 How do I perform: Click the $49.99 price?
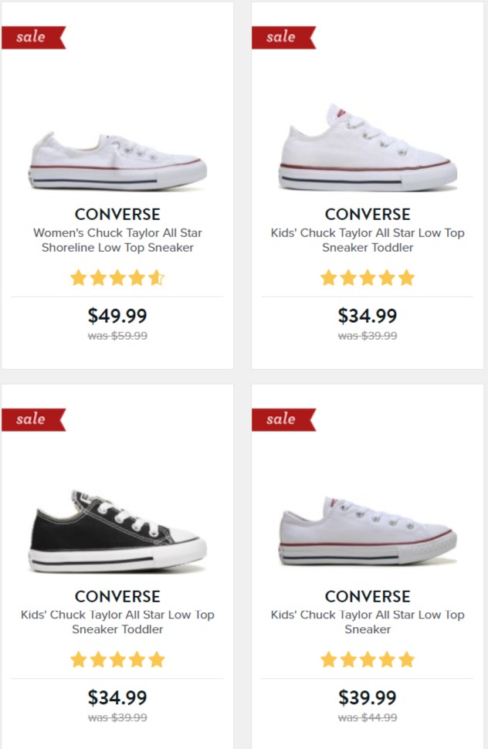point(117,316)
